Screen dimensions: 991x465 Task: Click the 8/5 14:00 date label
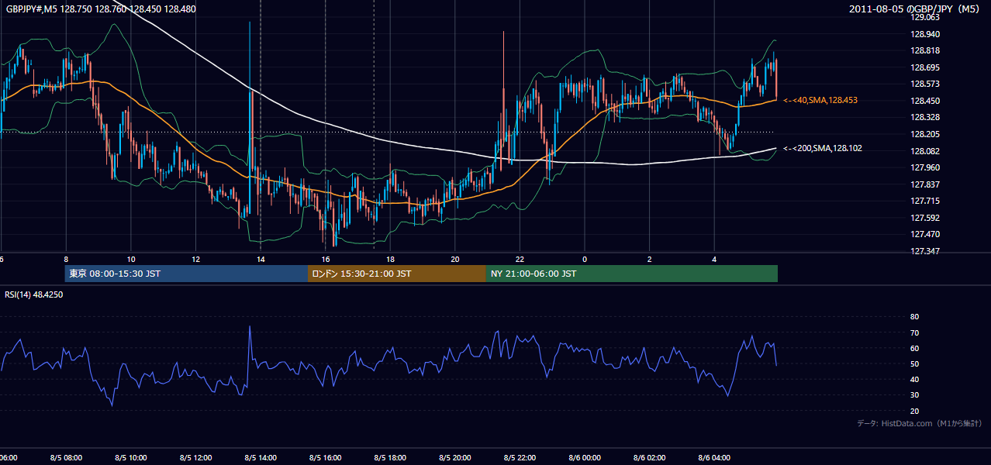pyautogui.click(x=261, y=458)
